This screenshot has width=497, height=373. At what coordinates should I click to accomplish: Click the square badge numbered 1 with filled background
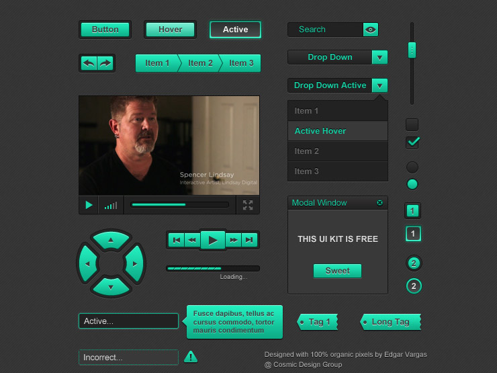(412, 211)
